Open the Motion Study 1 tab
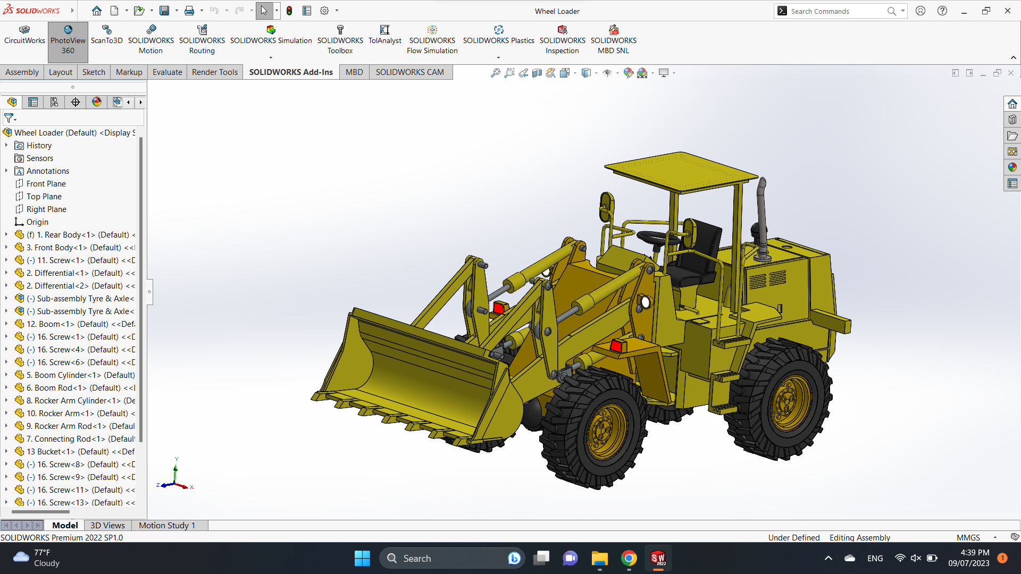The height and width of the screenshot is (574, 1021). 166,525
